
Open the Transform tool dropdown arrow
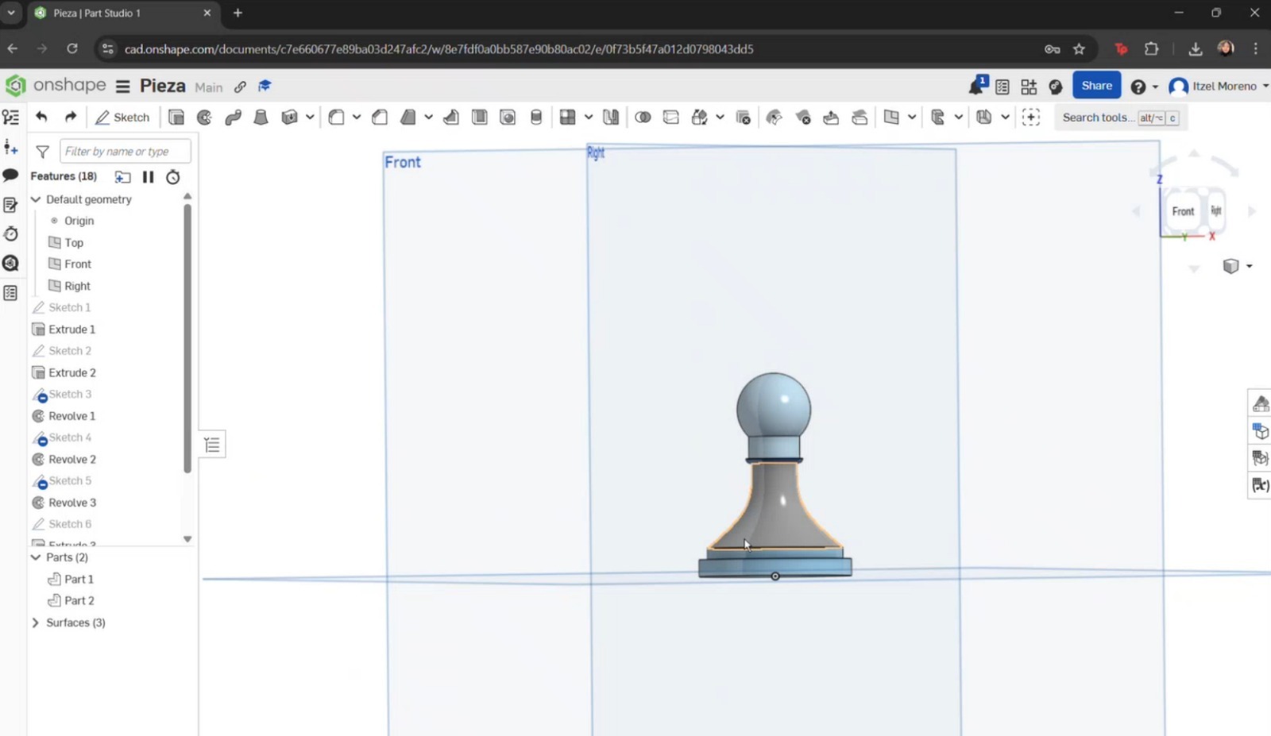point(720,117)
